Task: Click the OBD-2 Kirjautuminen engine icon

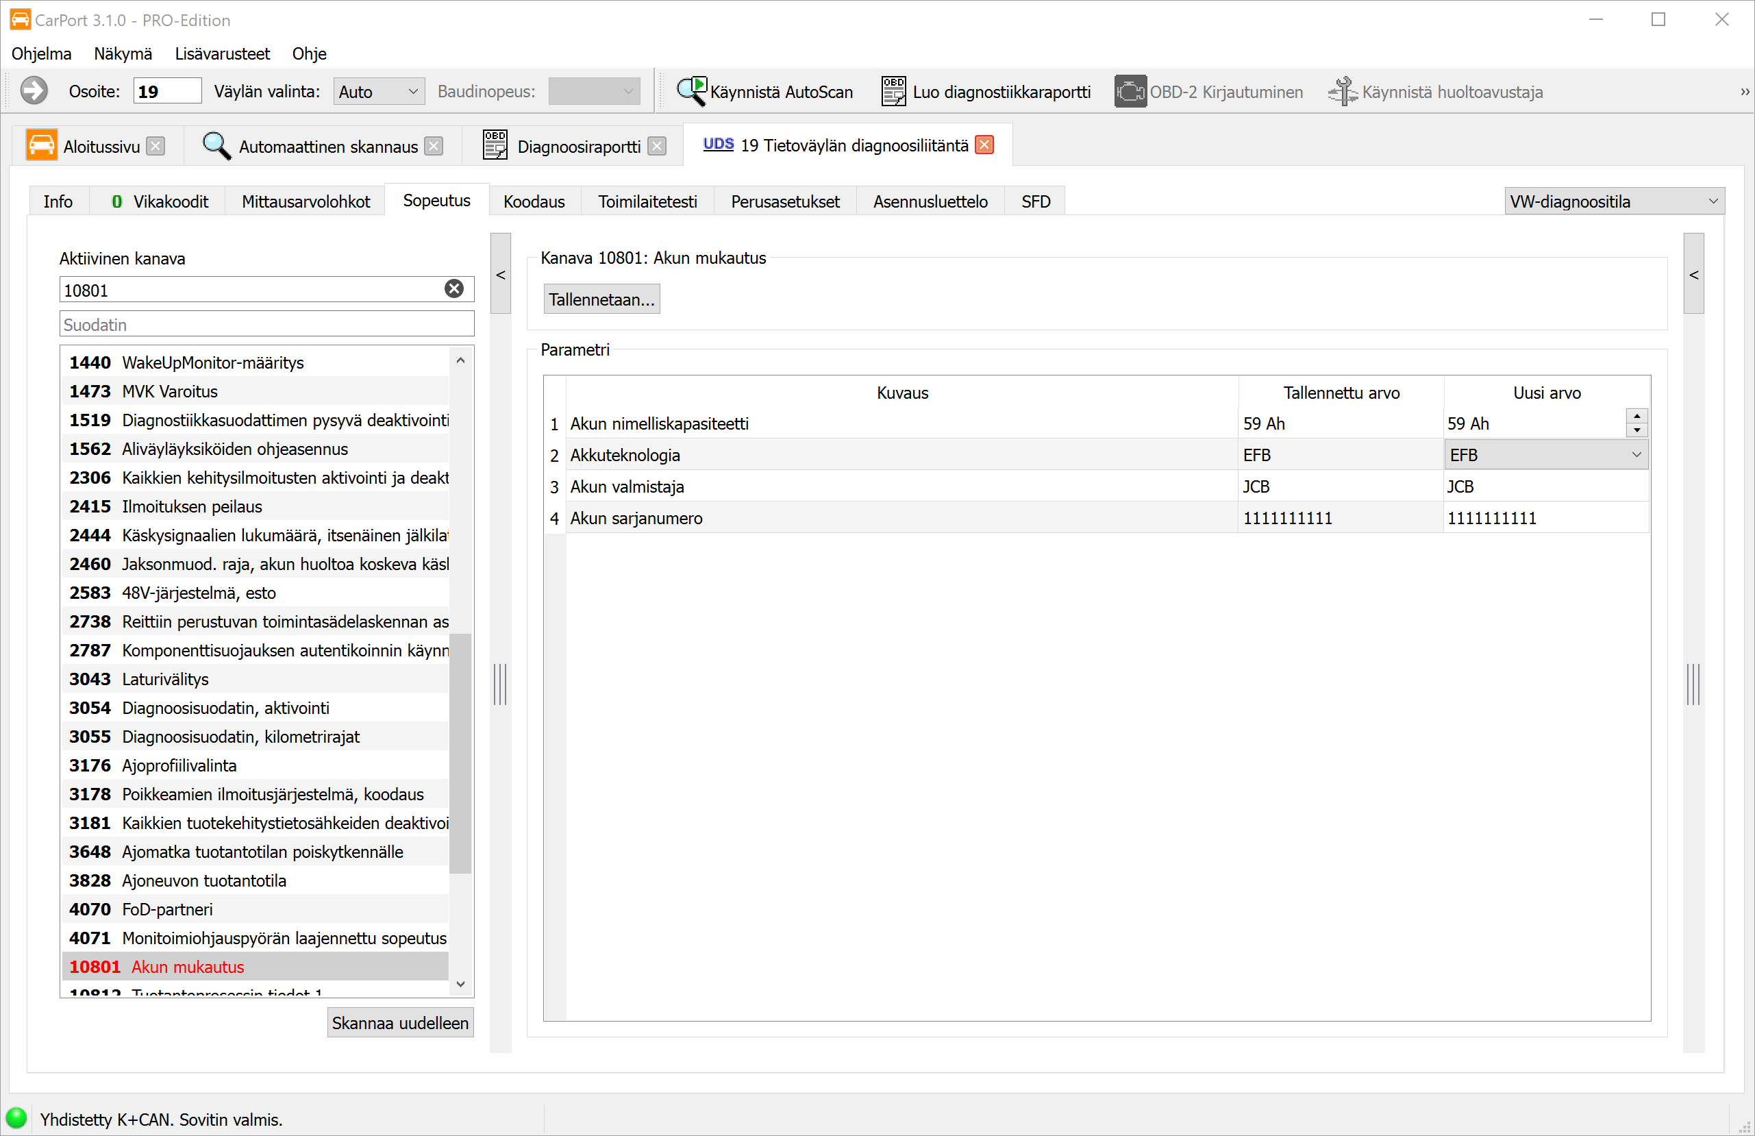Action: pos(1130,92)
